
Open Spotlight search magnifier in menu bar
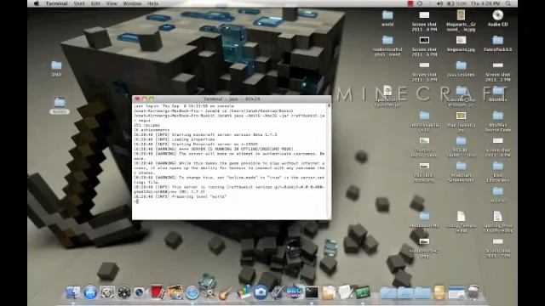pos(508,3)
